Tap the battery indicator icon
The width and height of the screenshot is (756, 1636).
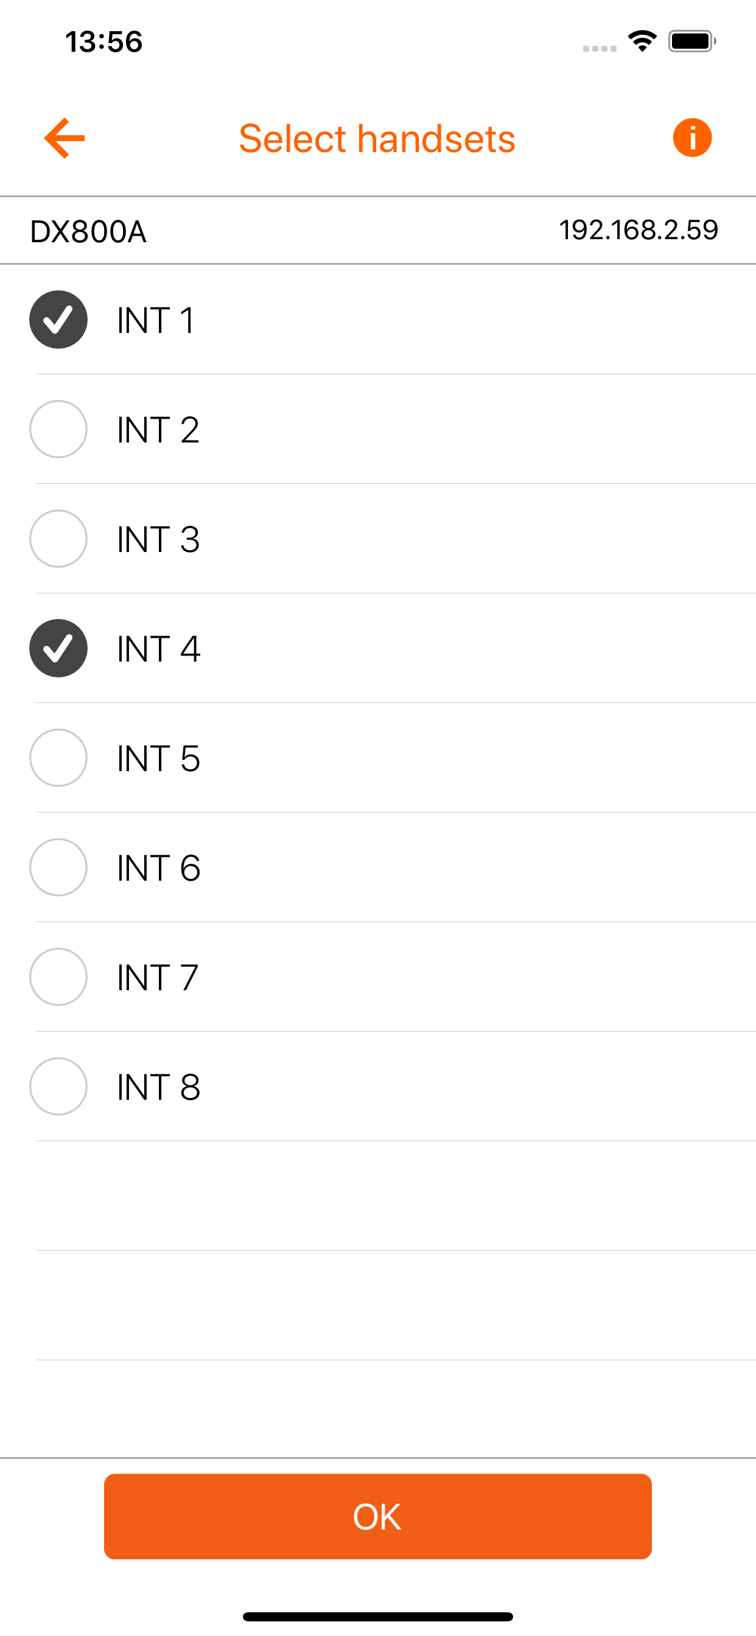(692, 42)
